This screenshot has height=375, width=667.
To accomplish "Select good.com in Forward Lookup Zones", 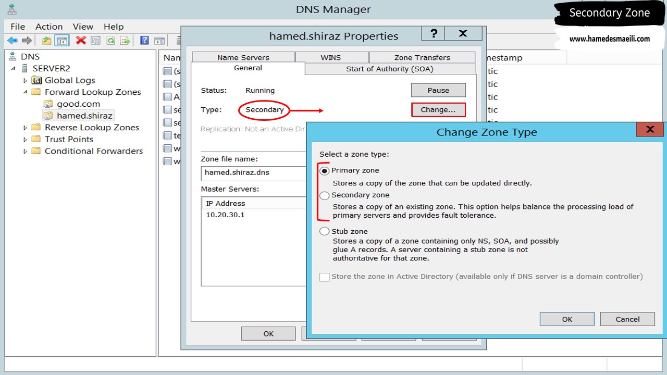I will coord(78,104).
